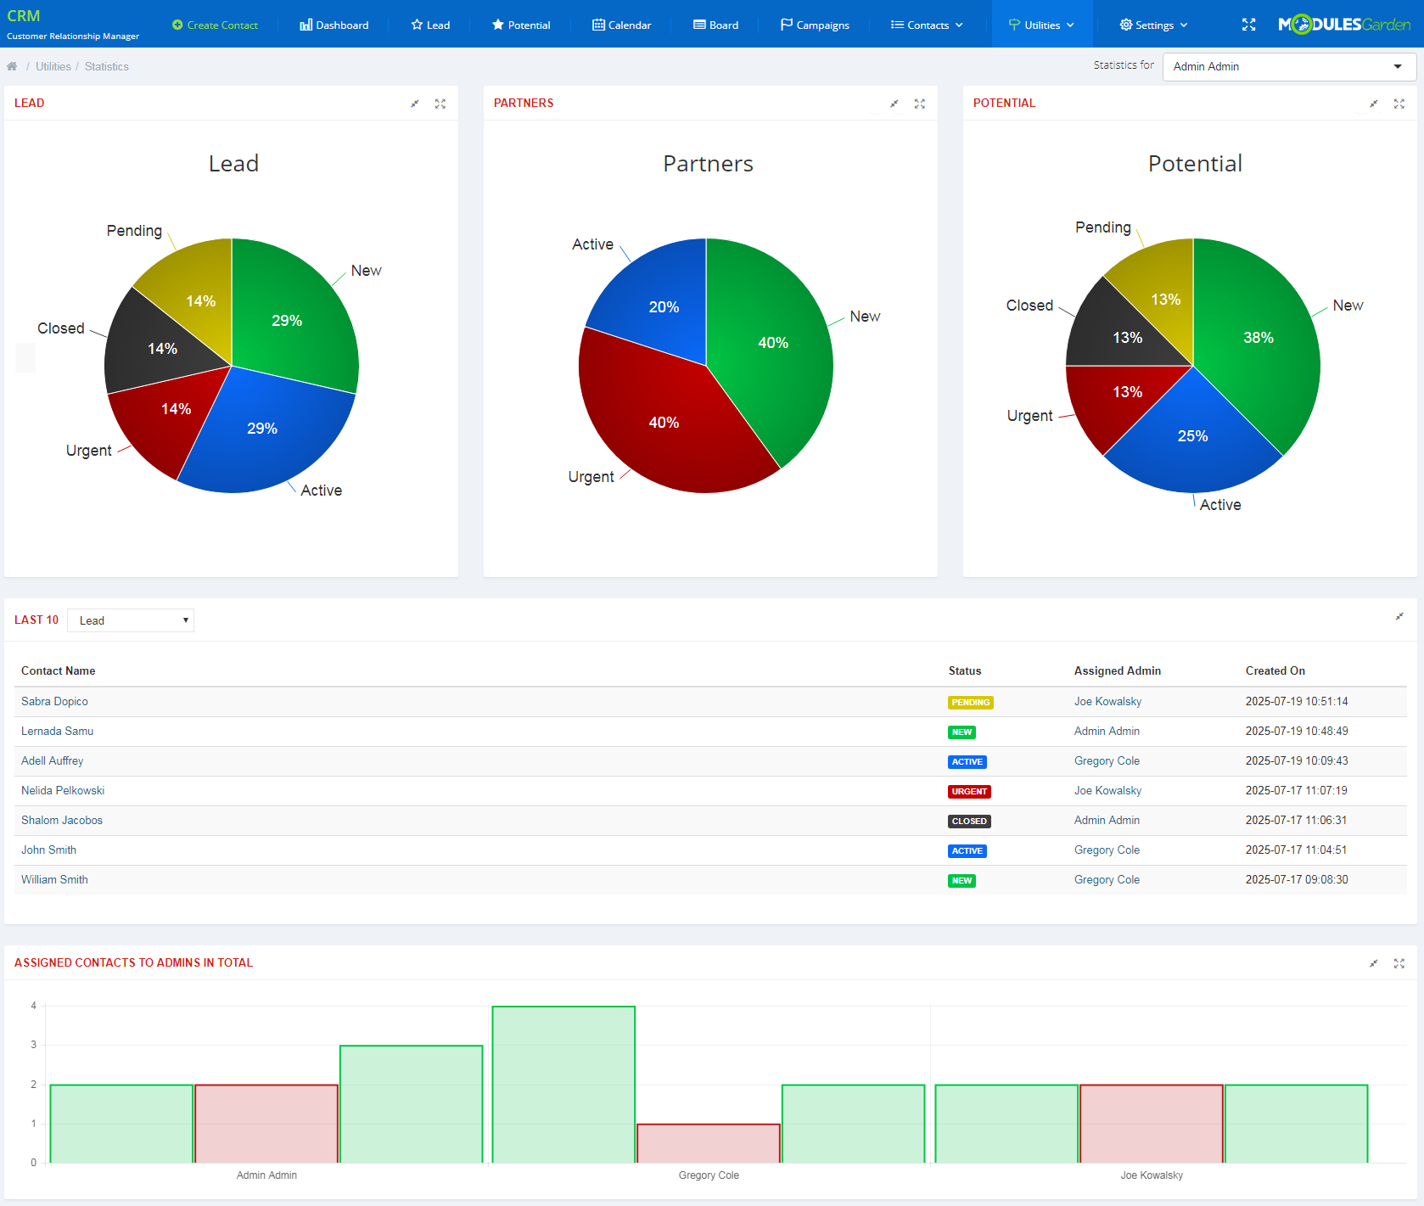This screenshot has width=1424, height=1206.
Task: Open the Board view
Action: tap(715, 25)
